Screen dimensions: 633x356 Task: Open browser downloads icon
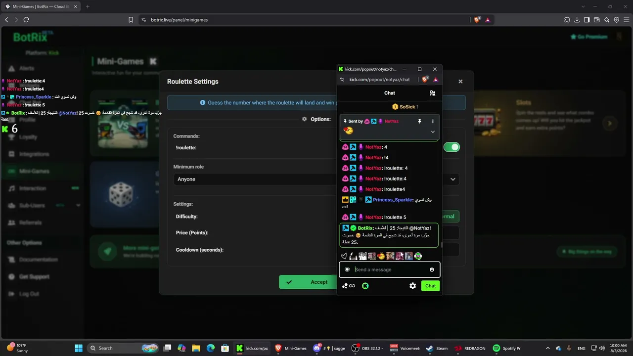point(577,20)
